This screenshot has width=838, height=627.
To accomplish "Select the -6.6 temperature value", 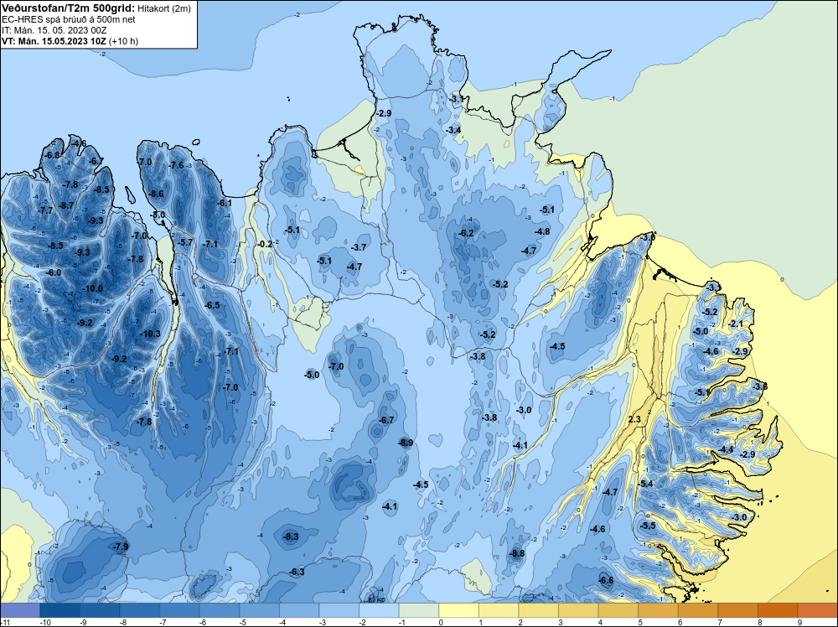I will [606, 581].
